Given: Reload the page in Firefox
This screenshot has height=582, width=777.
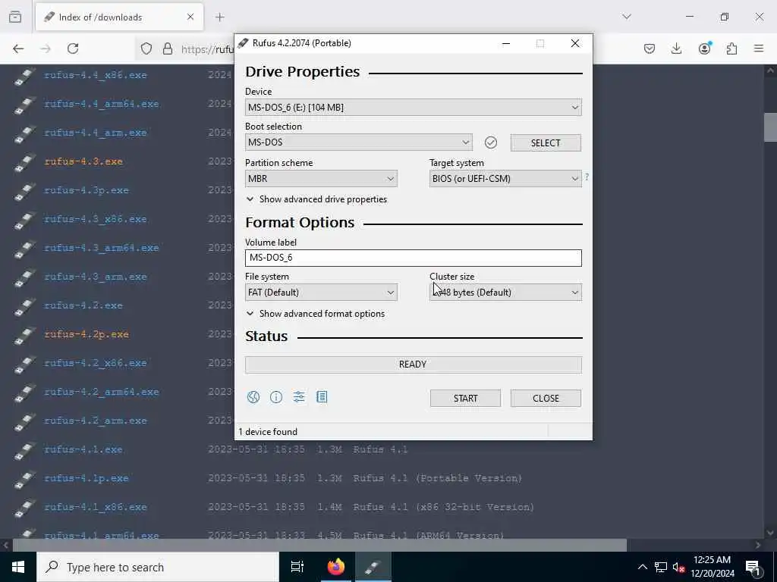Looking at the screenshot, I should tap(73, 48).
